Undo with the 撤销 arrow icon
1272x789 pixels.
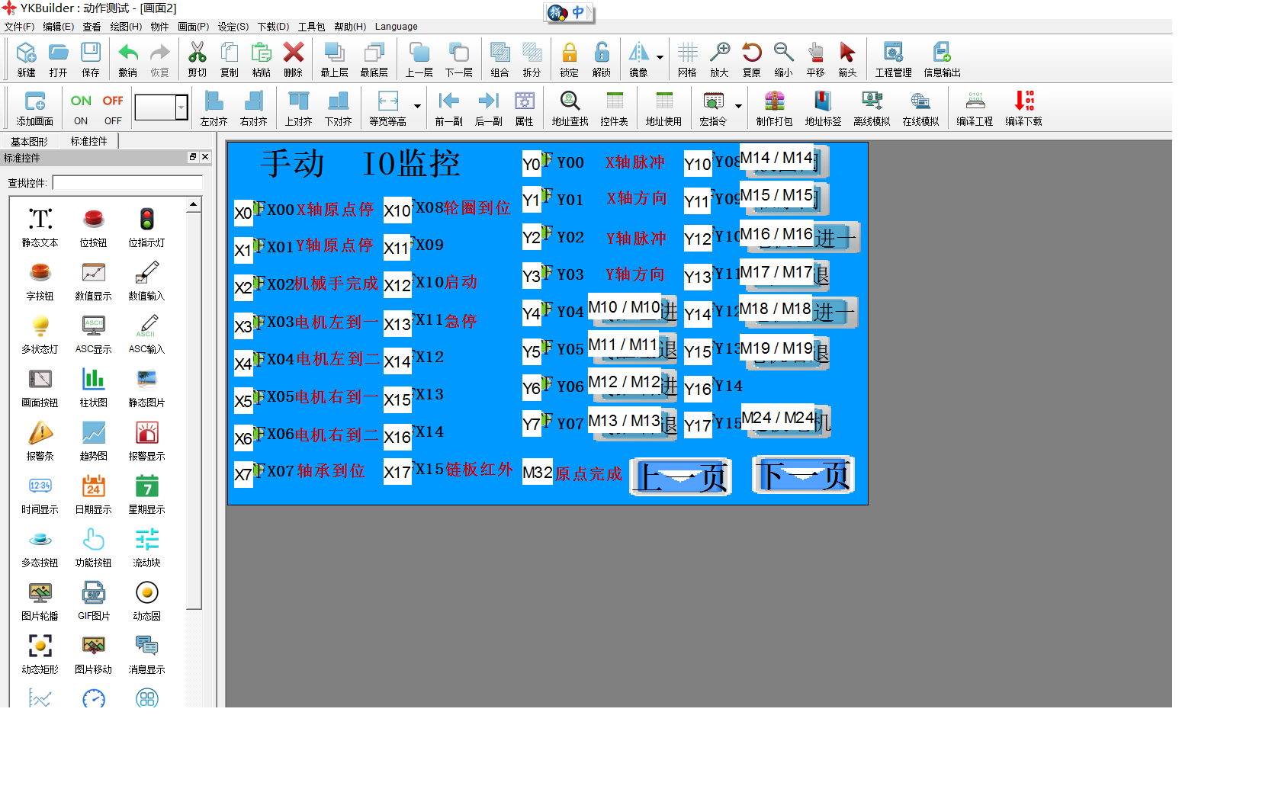click(127, 59)
